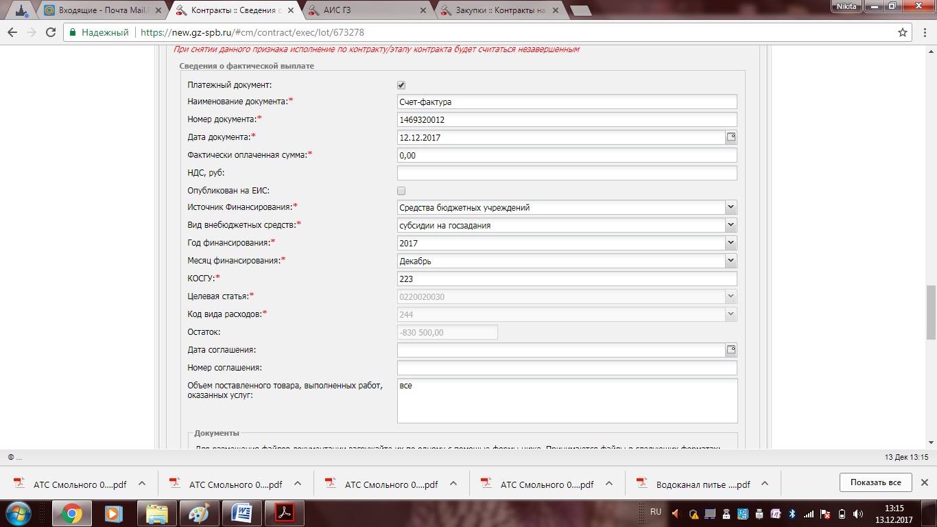This screenshot has width=937, height=527.
Task: Click the network signal tray icon
Action: tap(808, 513)
